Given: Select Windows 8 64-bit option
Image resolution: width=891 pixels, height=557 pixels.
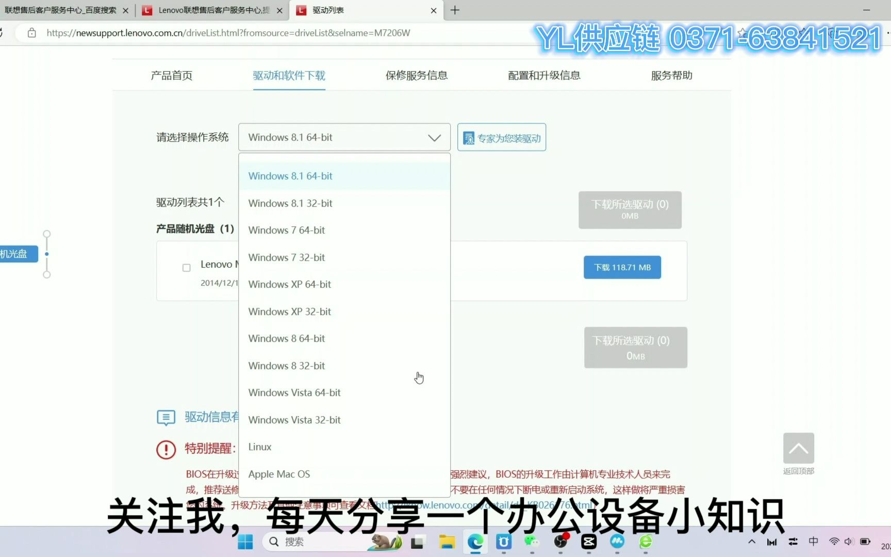Looking at the screenshot, I should (x=344, y=338).
